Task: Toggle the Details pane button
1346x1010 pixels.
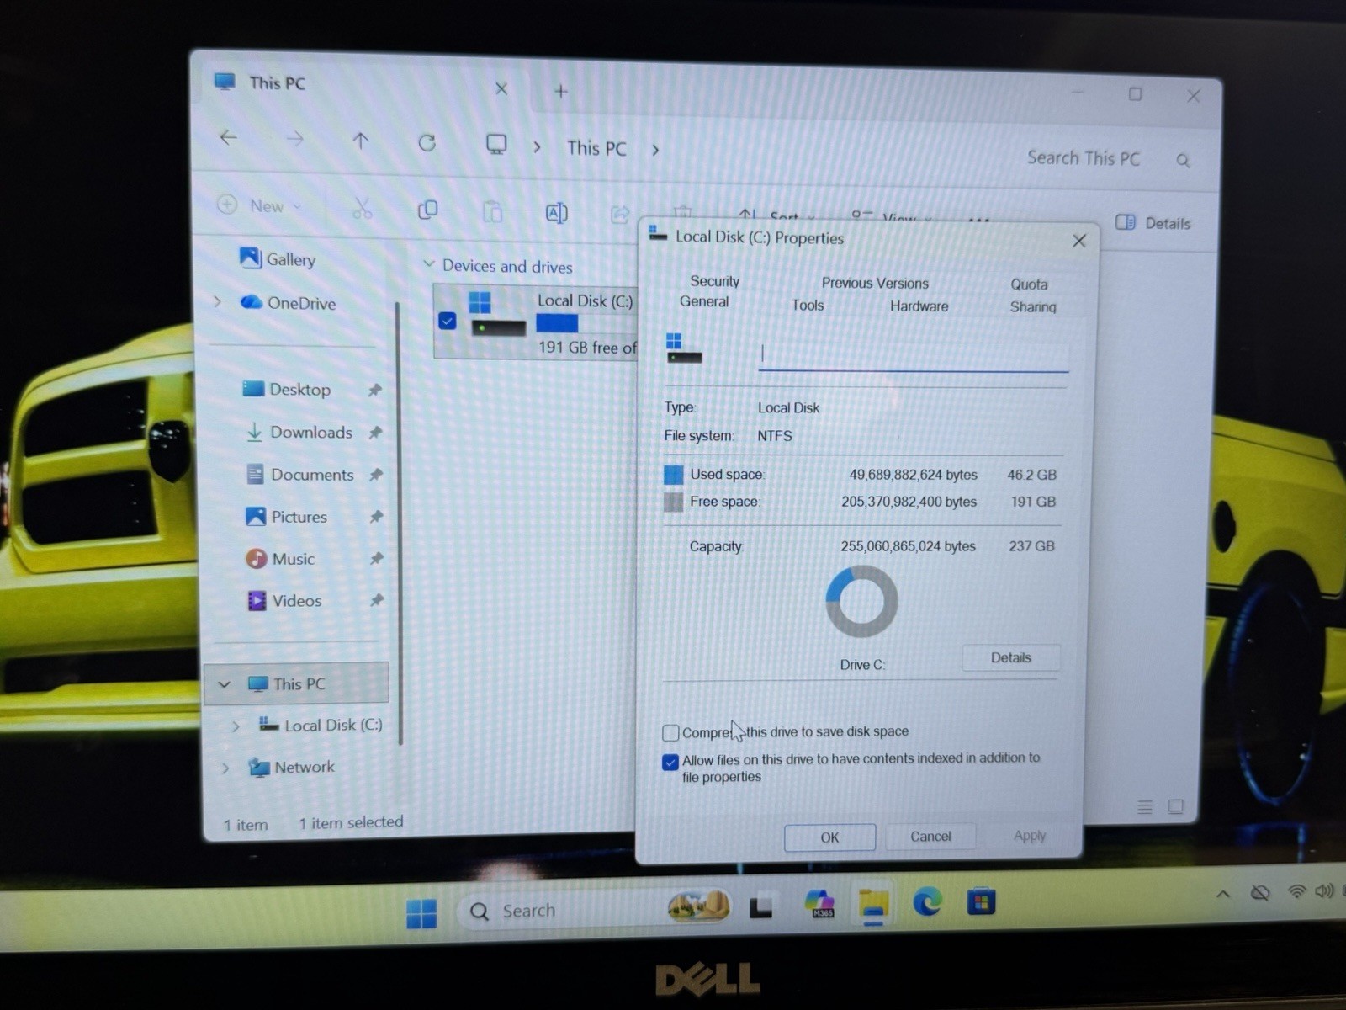Action: 1153,223
